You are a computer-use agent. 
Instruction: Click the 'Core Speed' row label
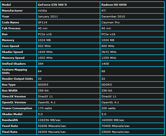click(10, 46)
